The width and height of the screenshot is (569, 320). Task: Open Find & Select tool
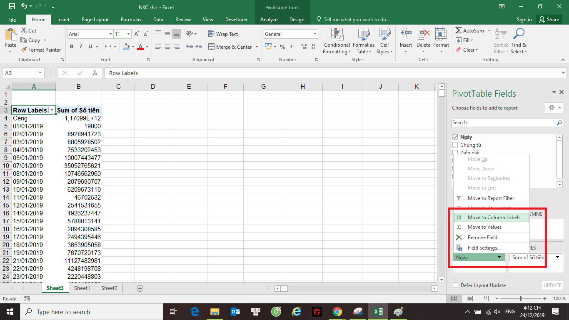519,42
